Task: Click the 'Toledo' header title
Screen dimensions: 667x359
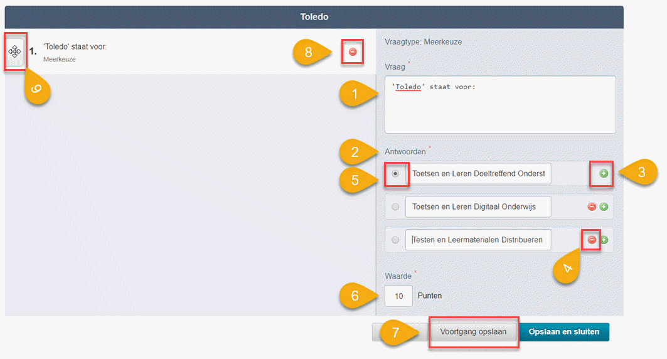Action: [x=314, y=17]
